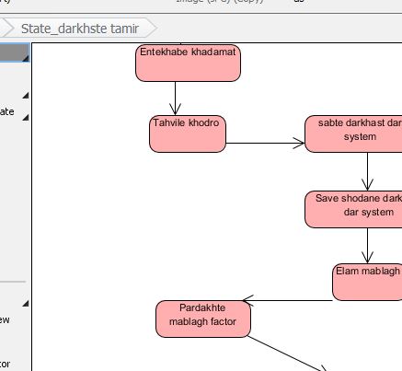Select transition from Tahvile khodro to sabte darkhast
Viewport: 402px width, 371px height.
coord(265,143)
